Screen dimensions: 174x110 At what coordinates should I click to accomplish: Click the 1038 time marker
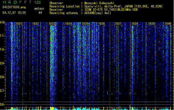click(x=135, y=24)
